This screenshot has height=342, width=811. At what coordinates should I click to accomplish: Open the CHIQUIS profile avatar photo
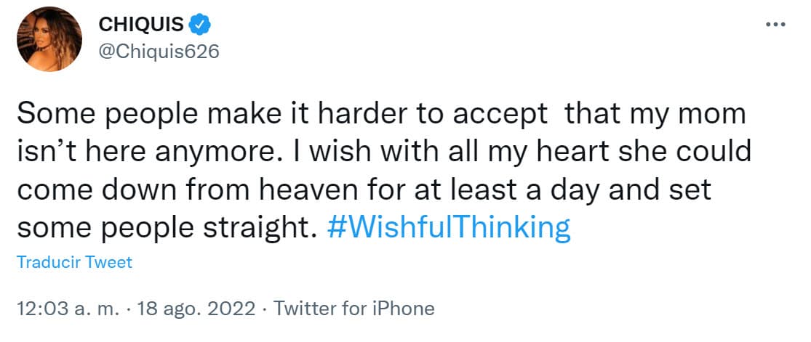(49, 39)
